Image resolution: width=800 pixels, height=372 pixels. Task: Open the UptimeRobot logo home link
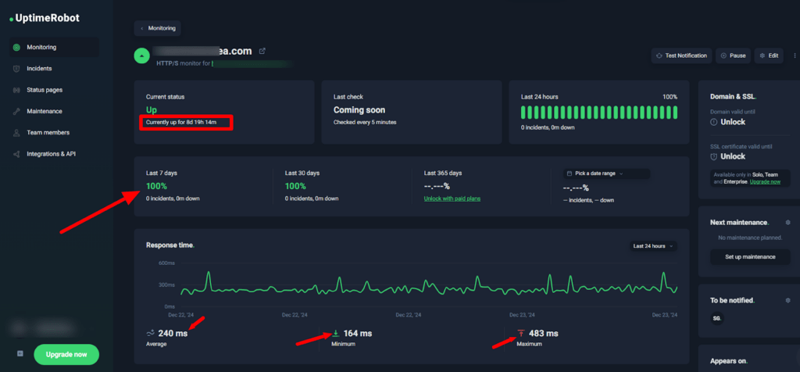(x=45, y=19)
